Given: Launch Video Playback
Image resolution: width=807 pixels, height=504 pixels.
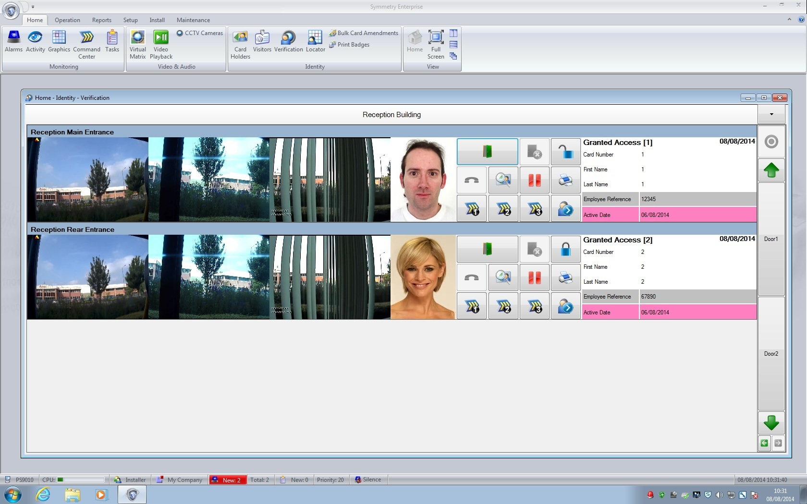Looking at the screenshot, I should pos(160,43).
